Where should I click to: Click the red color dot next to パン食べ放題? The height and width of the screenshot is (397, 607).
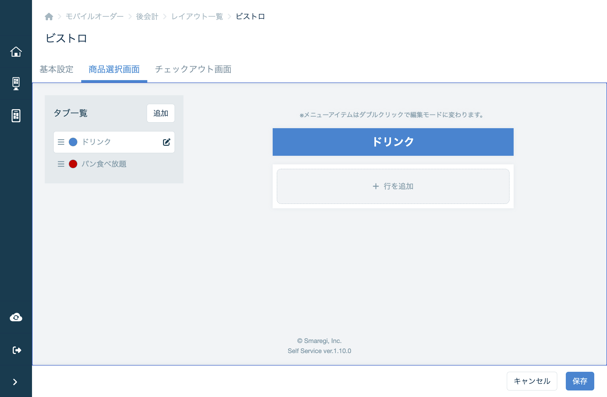73,164
